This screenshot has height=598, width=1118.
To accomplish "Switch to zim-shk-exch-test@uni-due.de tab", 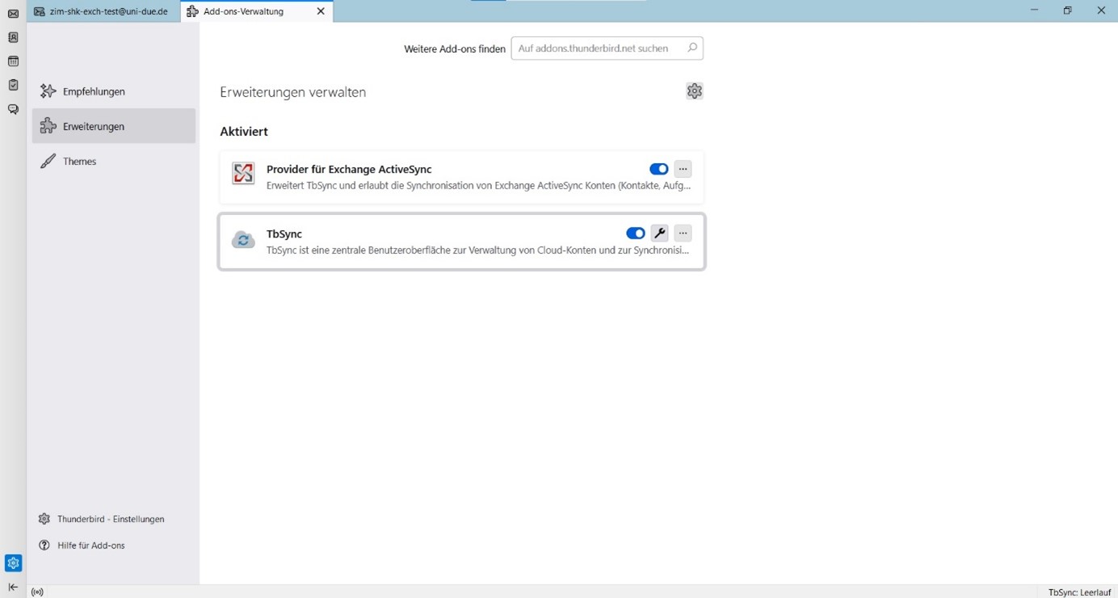I will coord(103,11).
